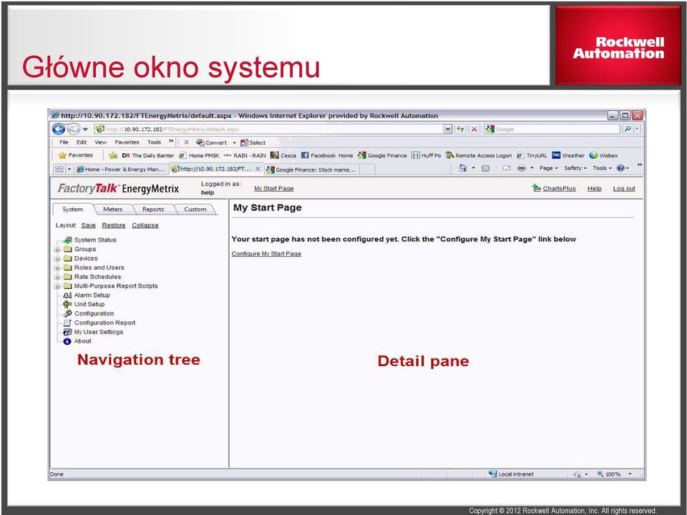Expand the Devices folder node
Viewport: 687px width, 515px height.
coord(57,258)
